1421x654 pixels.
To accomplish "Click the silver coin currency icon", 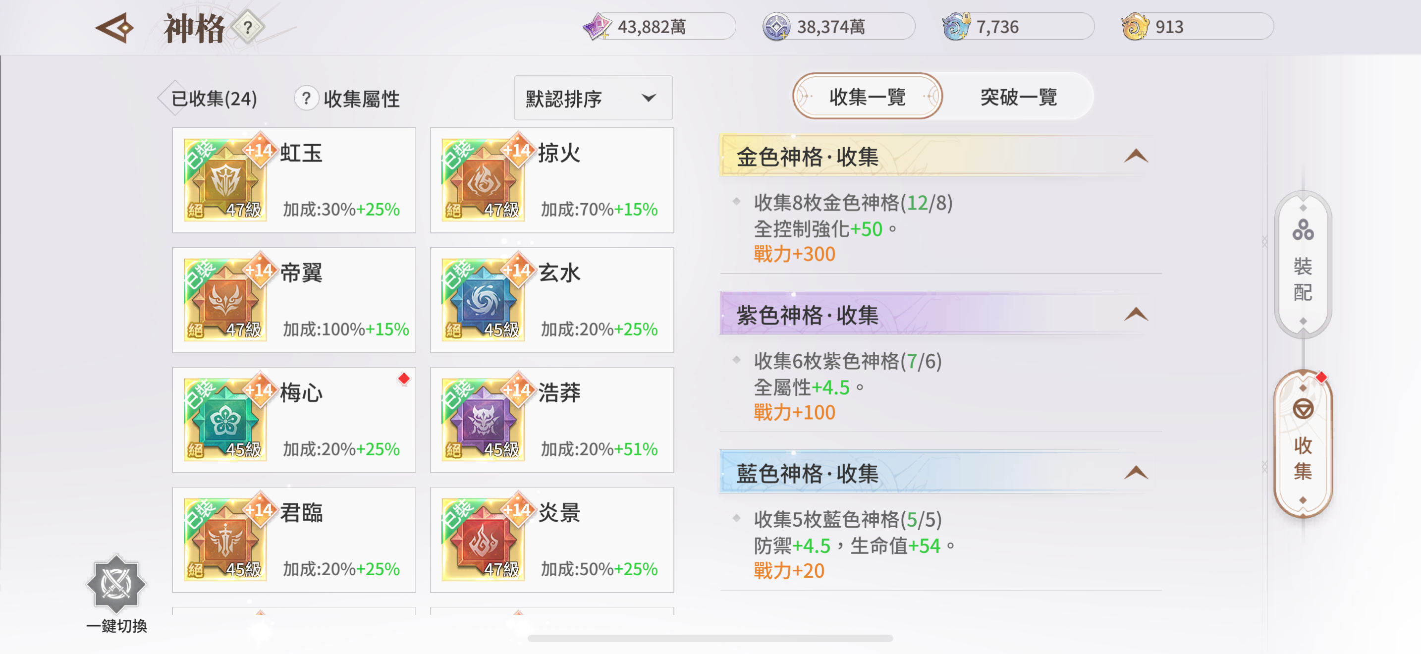I will (776, 27).
